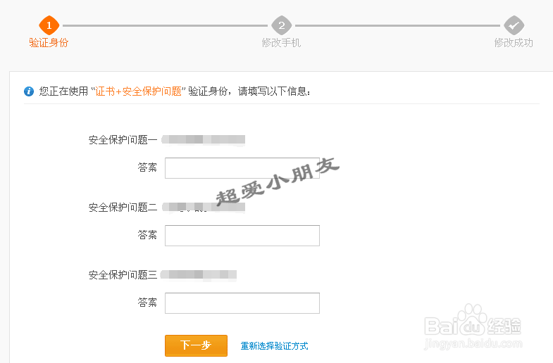The height and width of the screenshot is (363, 553).
Task: Click the 安全保护问题二 label
Action: click(123, 208)
